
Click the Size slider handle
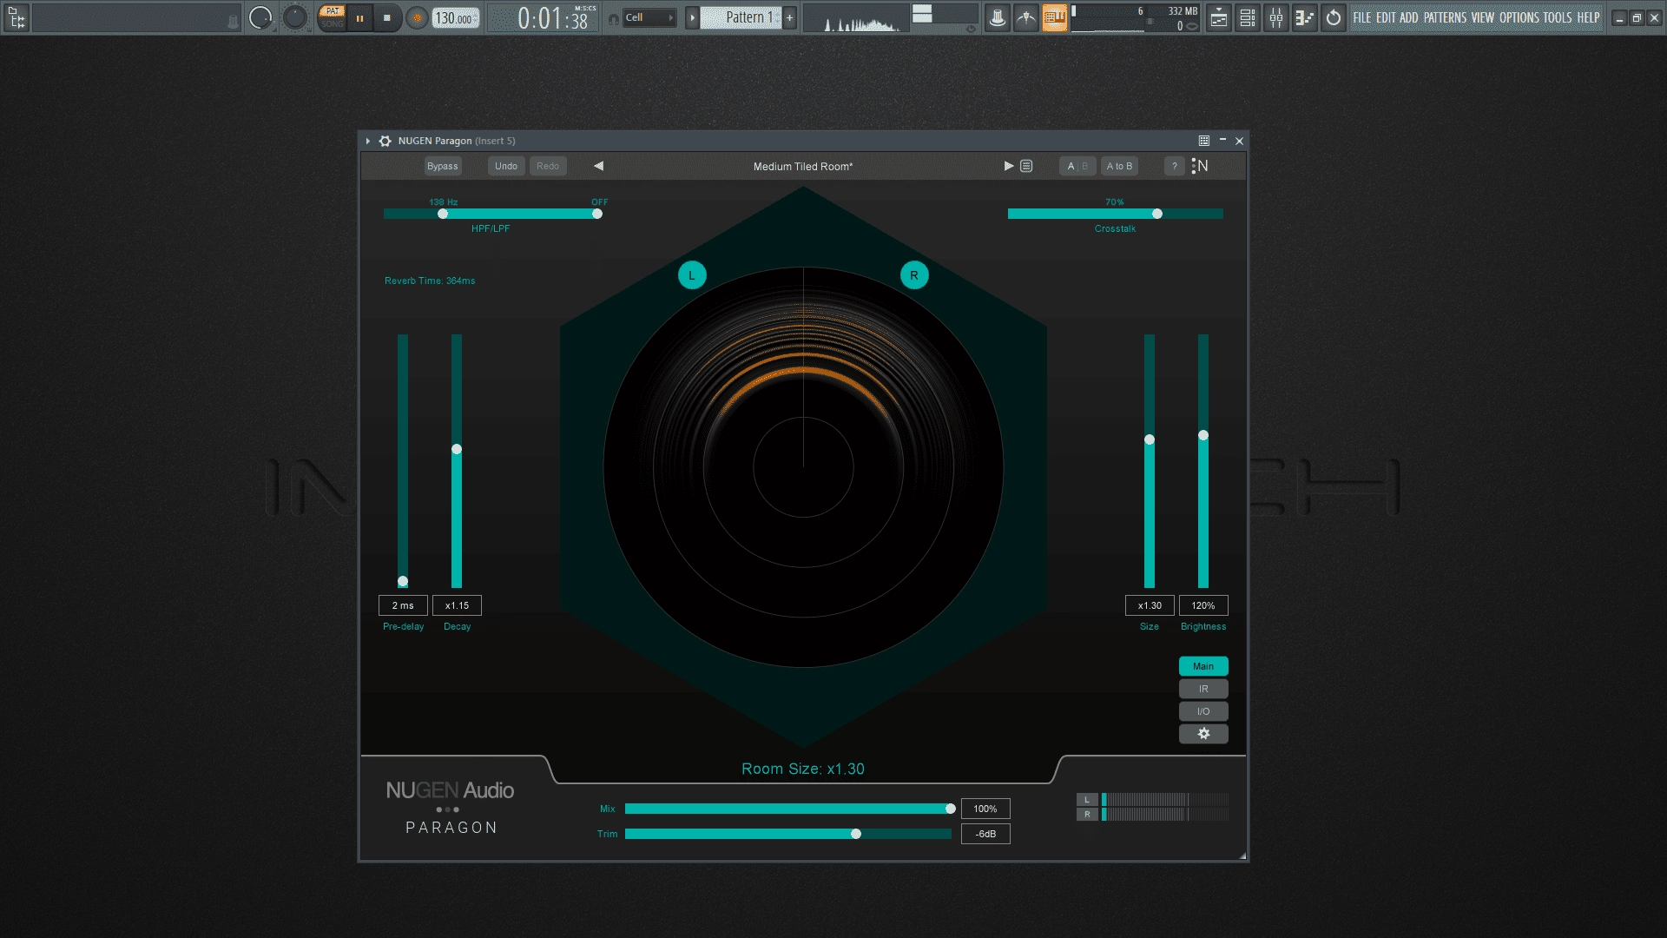point(1150,439)
